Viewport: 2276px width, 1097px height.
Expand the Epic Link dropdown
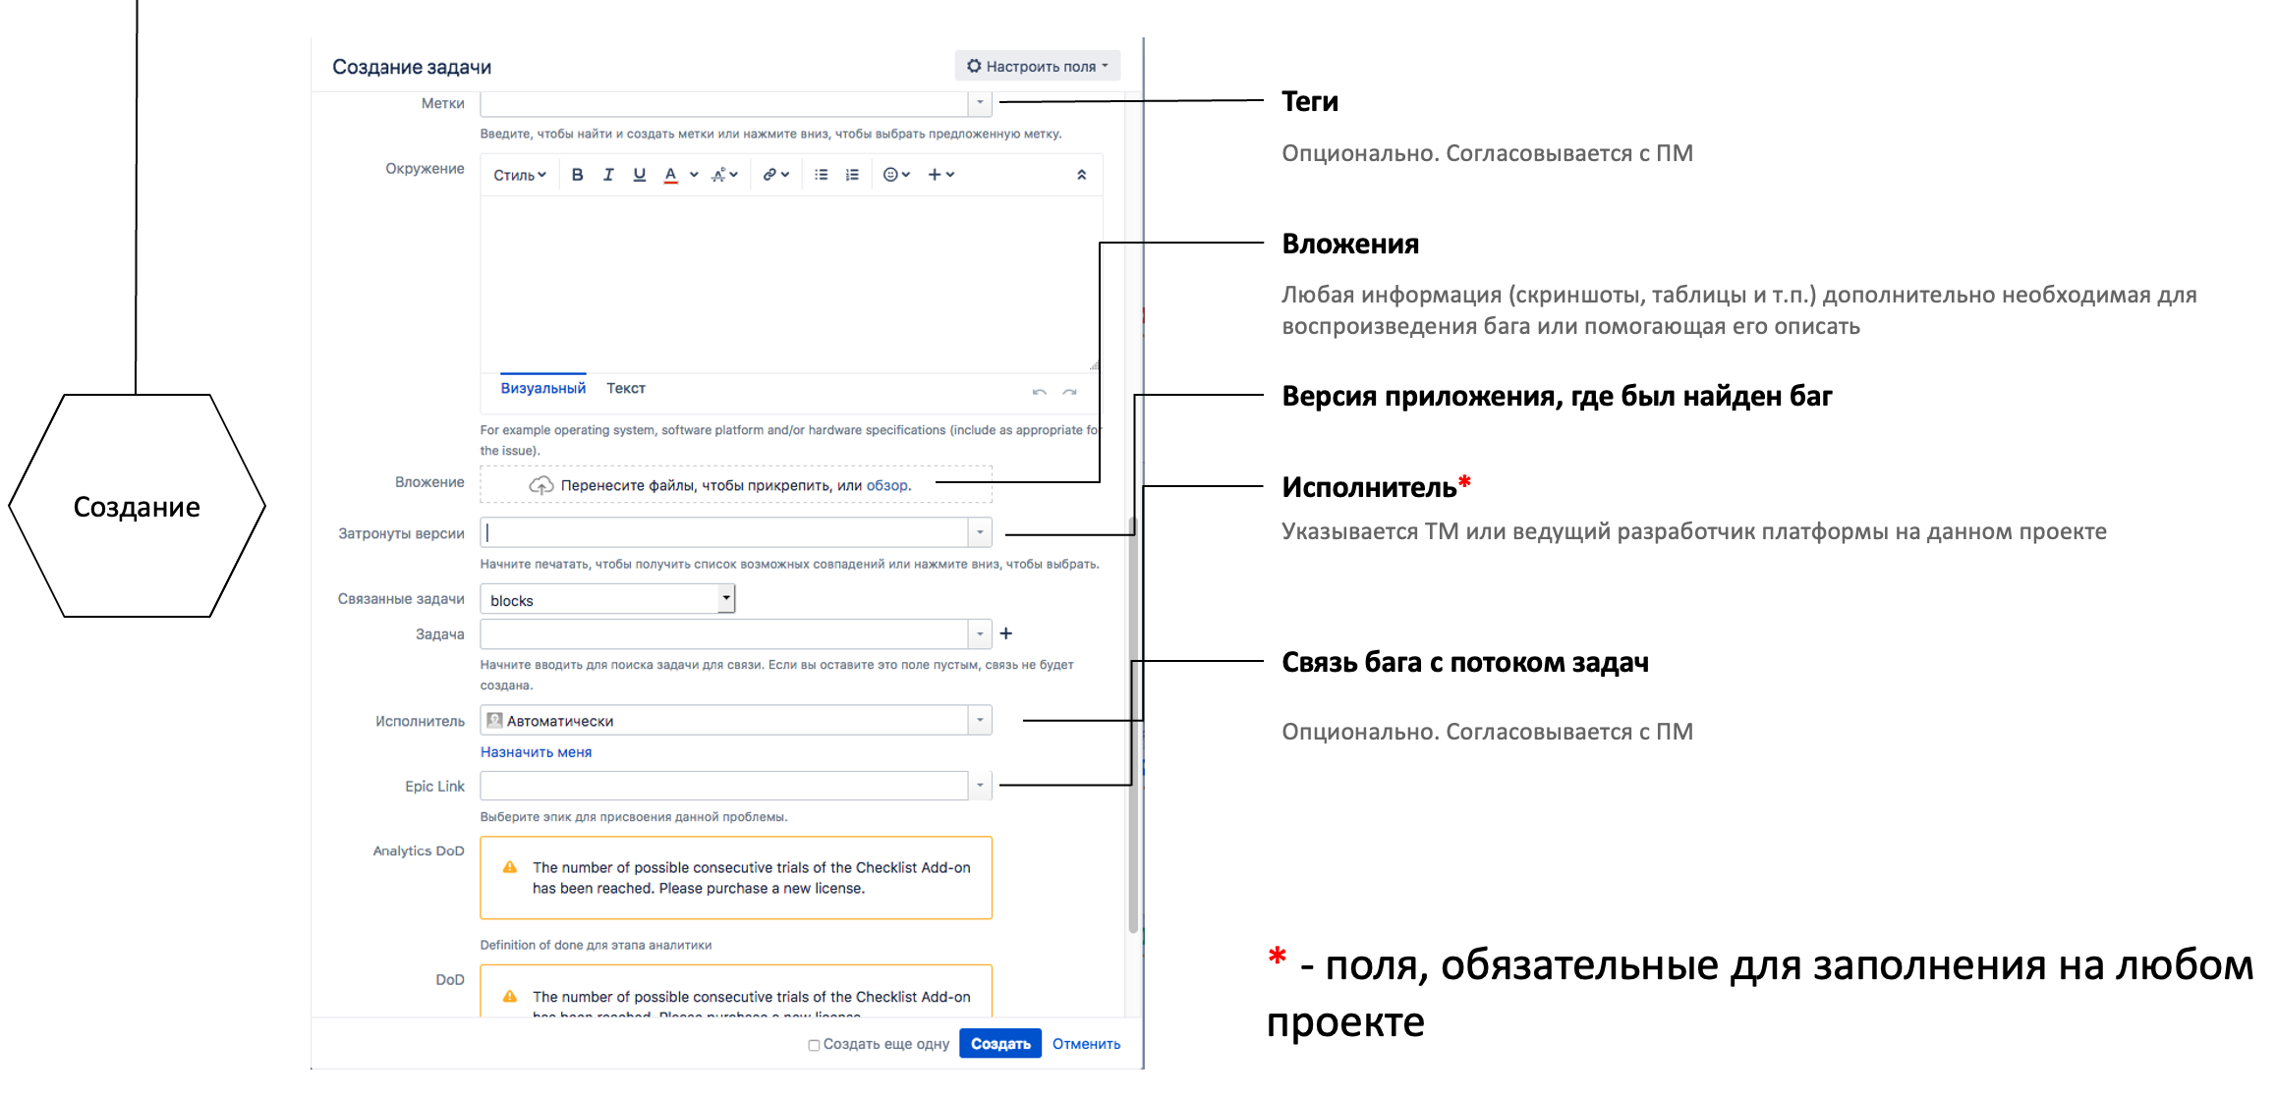[x=980, y=786]
